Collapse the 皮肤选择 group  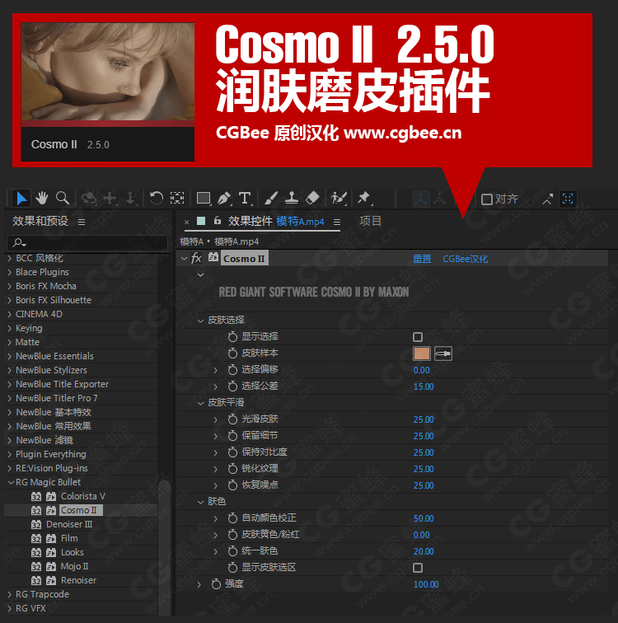point(200,321)
